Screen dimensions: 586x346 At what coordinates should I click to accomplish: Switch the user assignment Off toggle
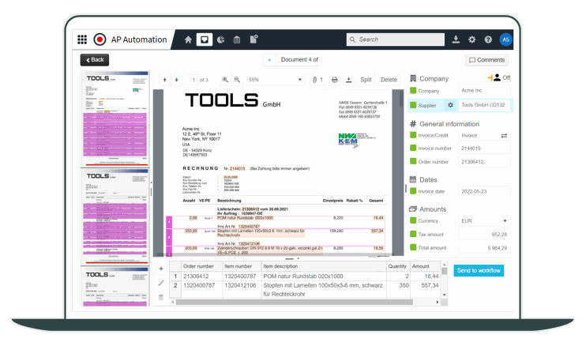[499, 77]
